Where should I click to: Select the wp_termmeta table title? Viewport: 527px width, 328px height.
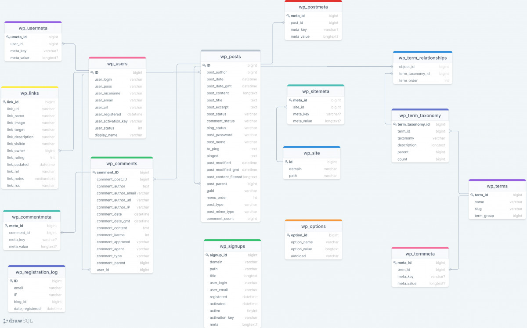pos(420,253)
